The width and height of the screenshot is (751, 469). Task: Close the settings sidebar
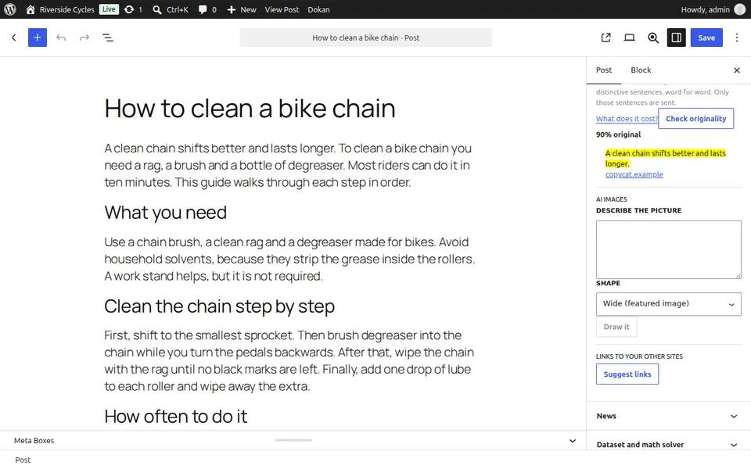click(737, 70)
